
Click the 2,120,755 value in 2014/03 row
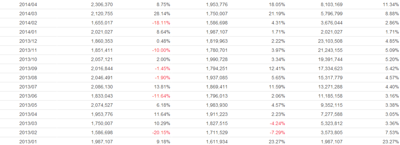pos(102,14)
